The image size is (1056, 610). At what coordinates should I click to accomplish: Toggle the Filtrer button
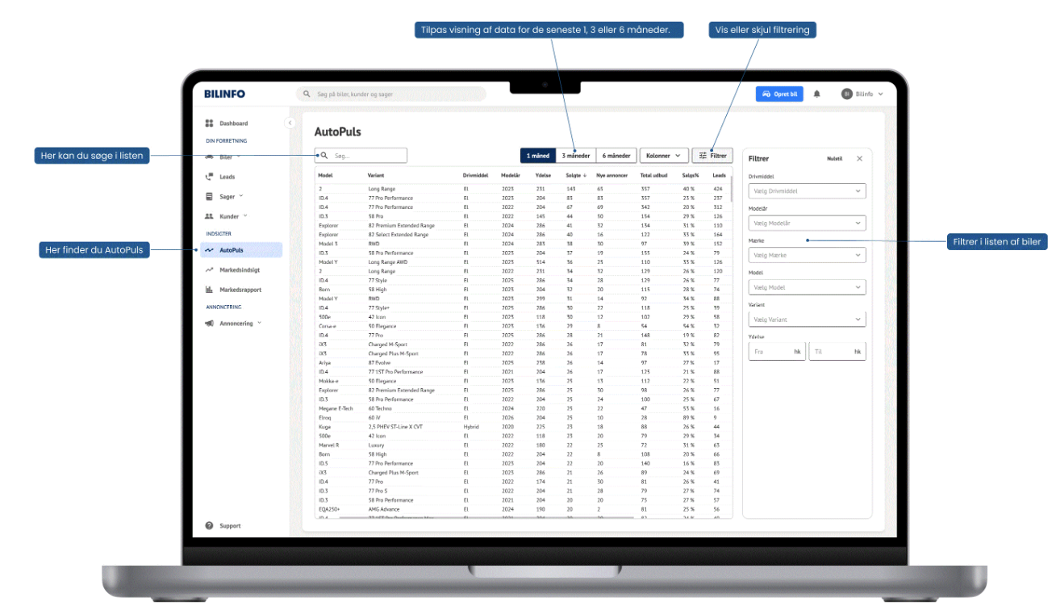point(712,156)
